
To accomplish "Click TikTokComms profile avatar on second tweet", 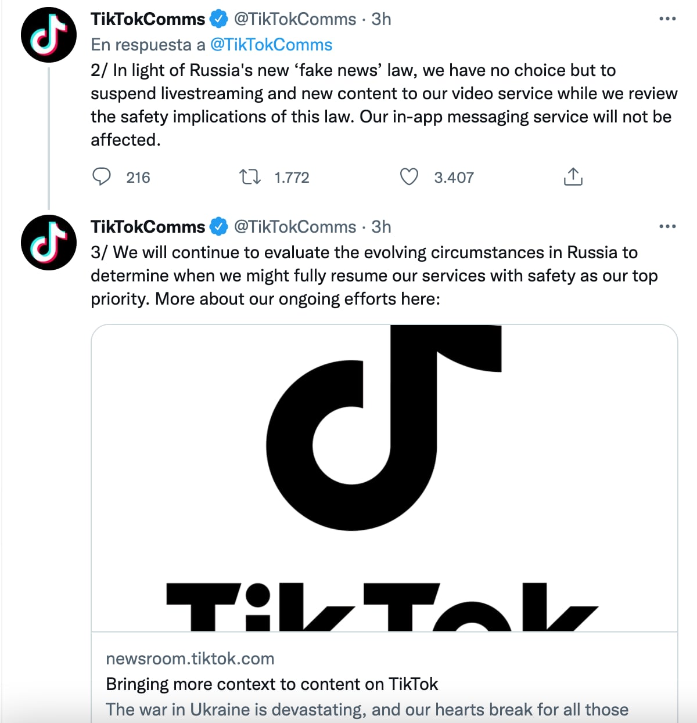I will click(48, 243).
